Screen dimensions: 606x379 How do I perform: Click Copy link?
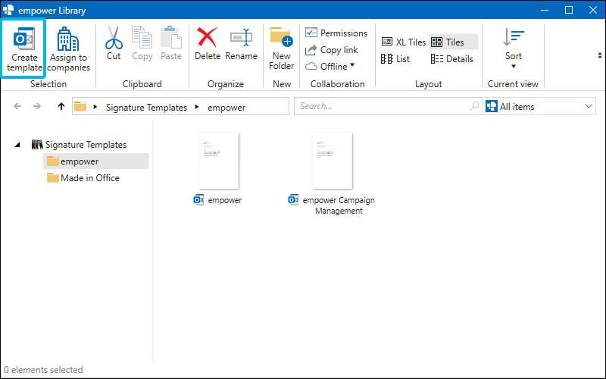[x=332, y=50]
